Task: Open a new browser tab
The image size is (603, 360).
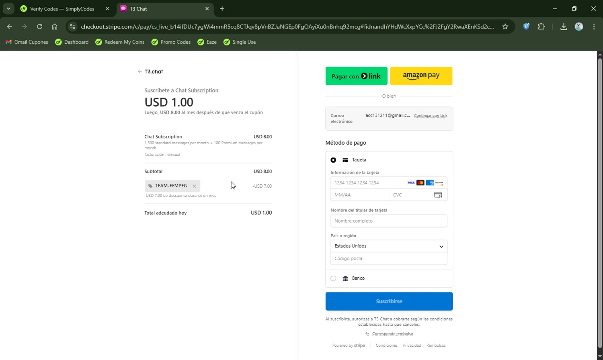Action: pos(222,8)
